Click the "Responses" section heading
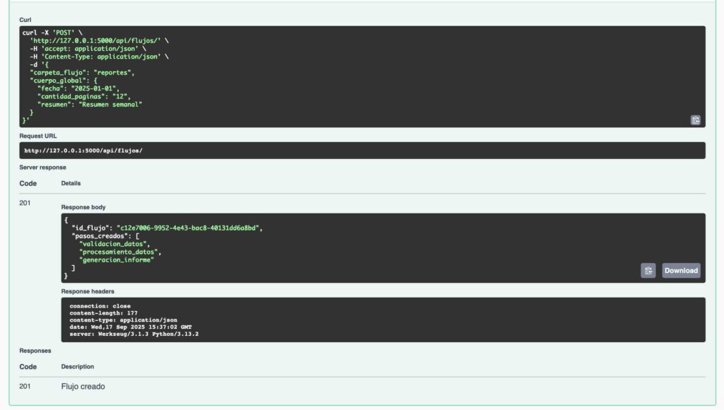Screen dimensions: 724x410 point(35,351)
